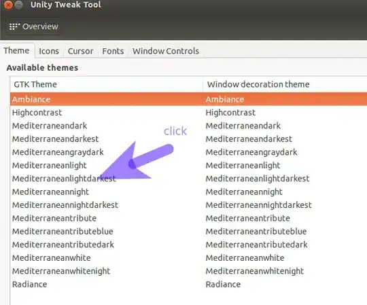
Task: Choose Mediterraneannightdarkest in Window decoration column
Action: 259,205
